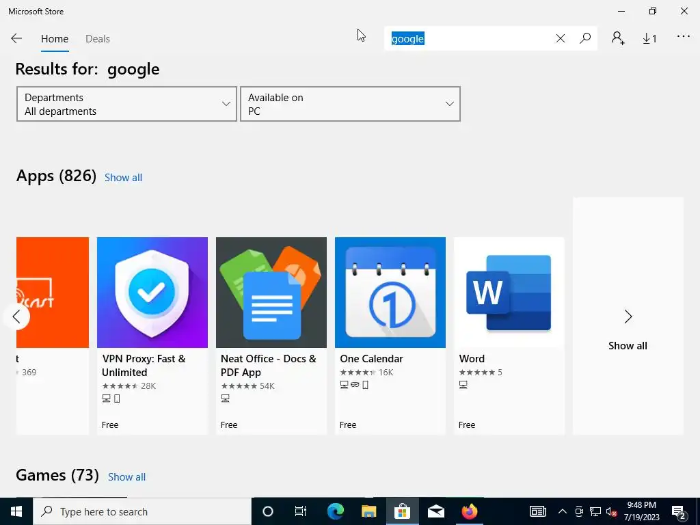The width and height of the screenshot is (700, 525).
Task: Click the muted volume tray icon
Action: click(612, 511)
